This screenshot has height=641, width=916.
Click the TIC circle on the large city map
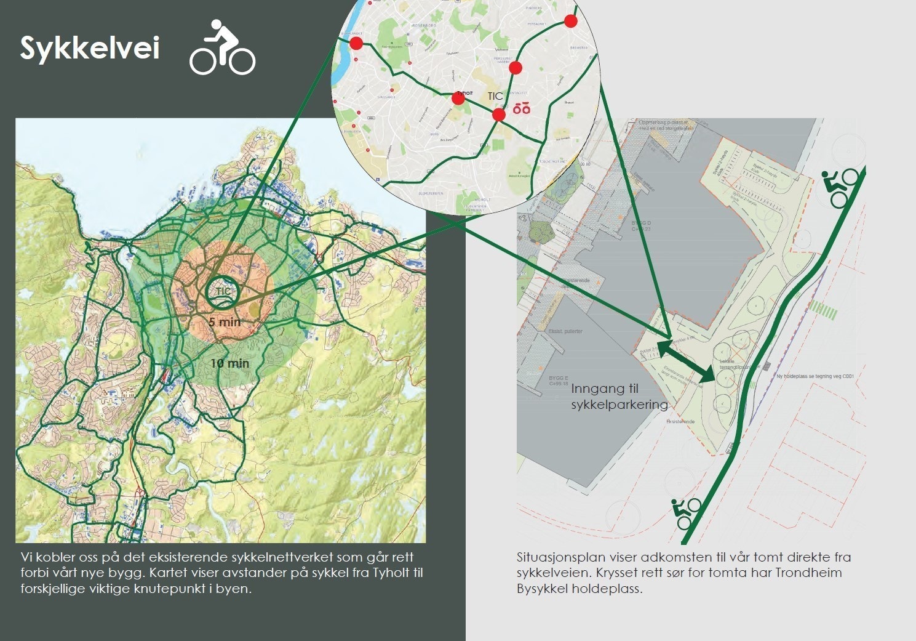223,292
